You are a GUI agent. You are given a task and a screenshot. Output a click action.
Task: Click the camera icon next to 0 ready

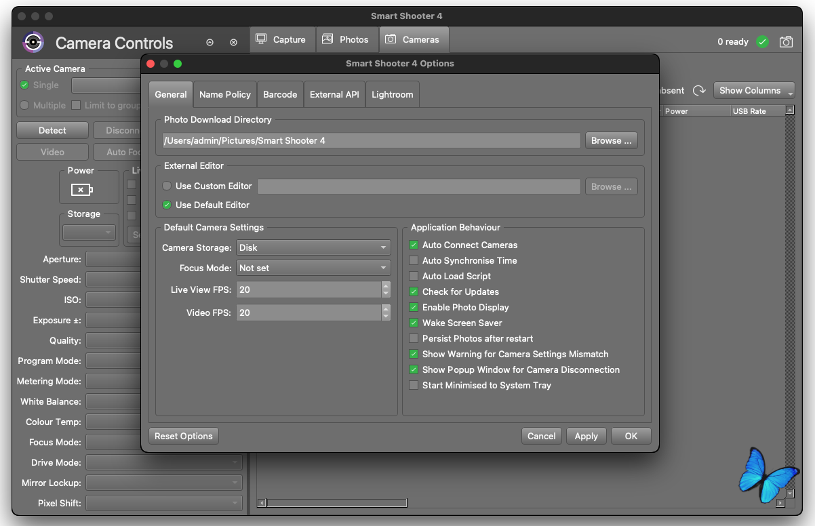coord(786,42)
